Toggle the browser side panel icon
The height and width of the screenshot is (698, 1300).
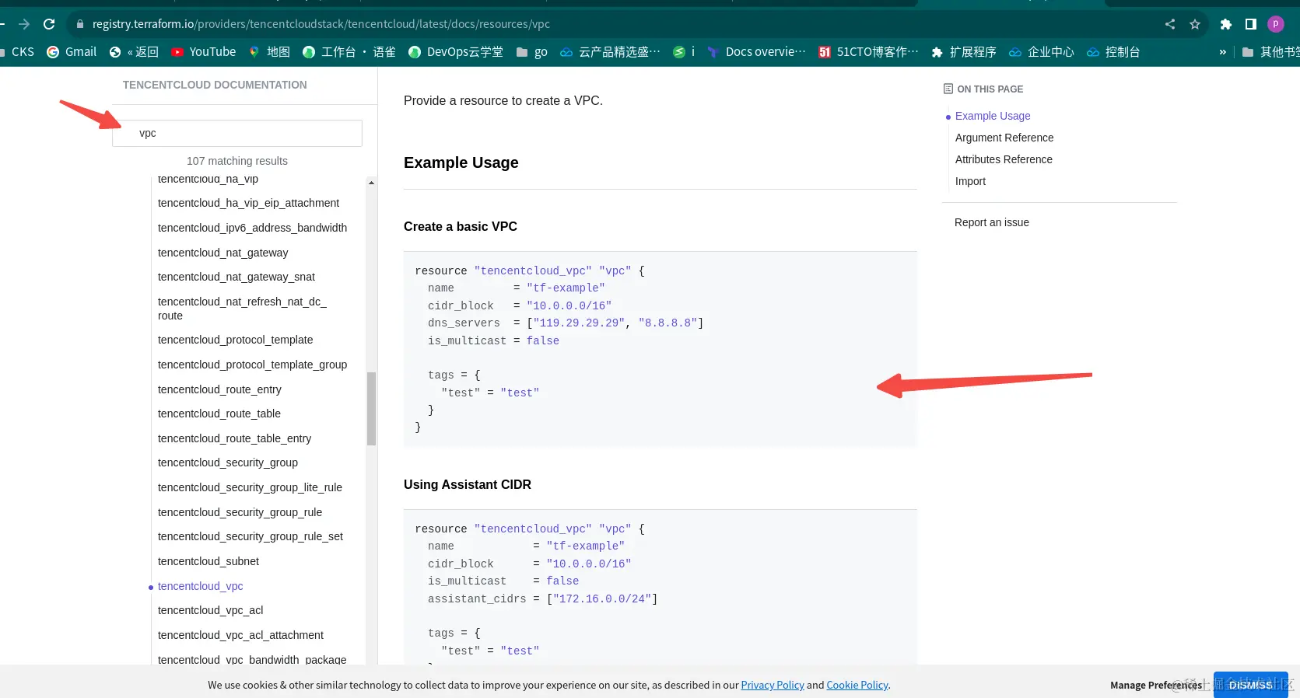[1251, 24]
